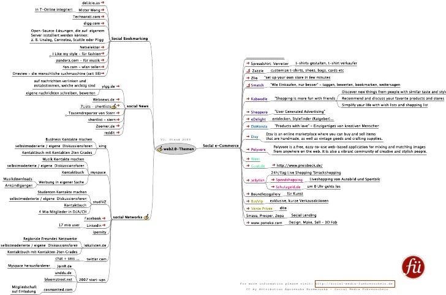
Task: Select the bloomstreet.net entry
Action: pyautogui.click(x=58, y=279)
